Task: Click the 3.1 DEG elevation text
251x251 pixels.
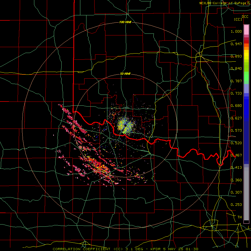Action: click(134, 249)
